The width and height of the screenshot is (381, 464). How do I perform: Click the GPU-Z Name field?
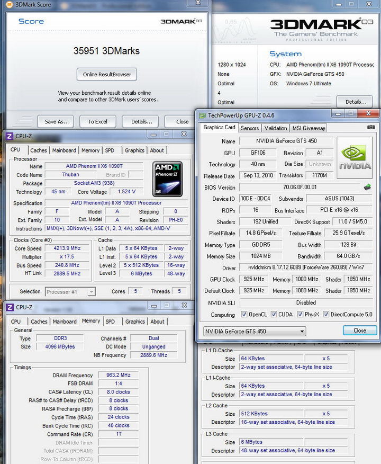coord(286,141)
